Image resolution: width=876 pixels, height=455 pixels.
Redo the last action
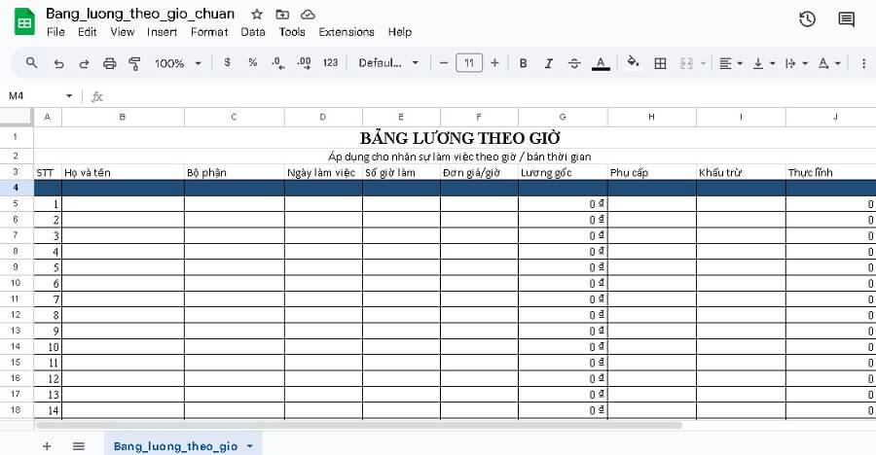[x=84, y=63]
